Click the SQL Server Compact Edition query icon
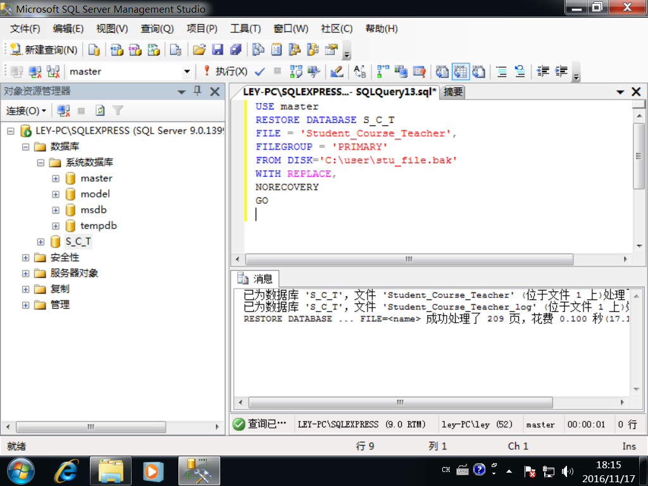 coord(176,50)
